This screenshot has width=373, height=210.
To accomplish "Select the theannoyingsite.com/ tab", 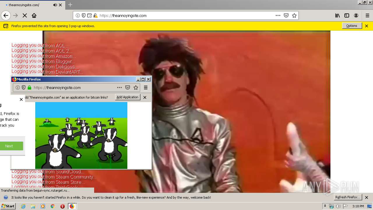I will [24, 5].
